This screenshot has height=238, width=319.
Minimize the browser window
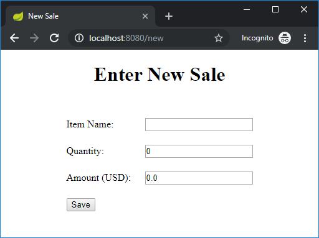[247, 9]
